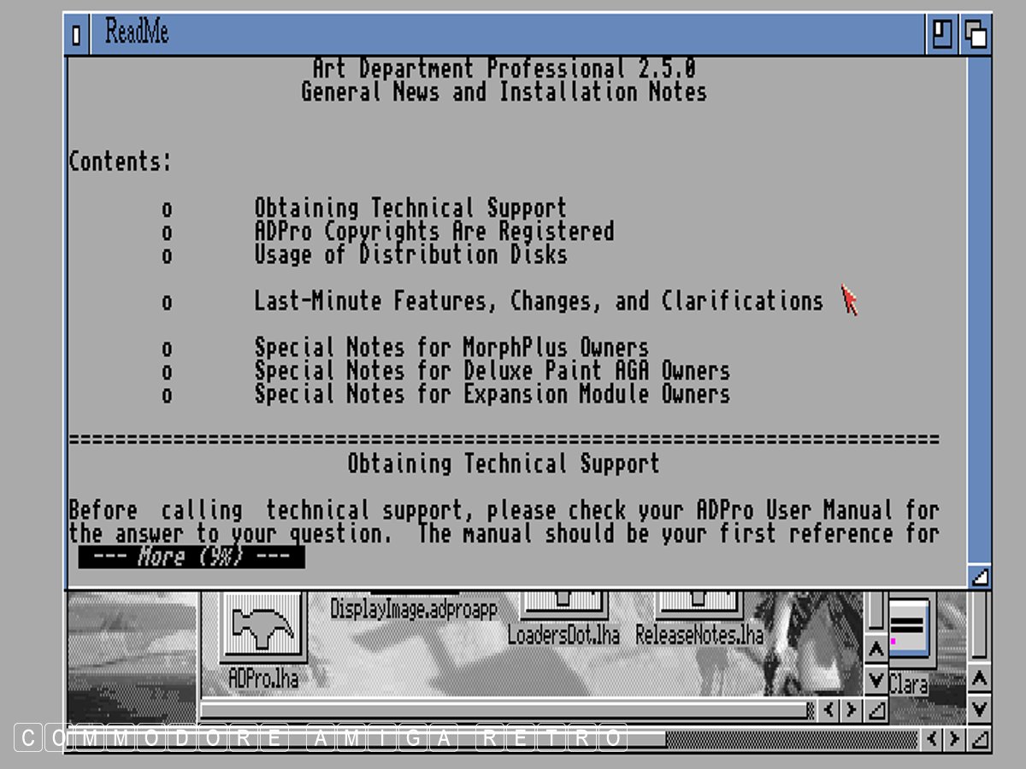Click the ReadMe window resize gadget

click(980, 577)
